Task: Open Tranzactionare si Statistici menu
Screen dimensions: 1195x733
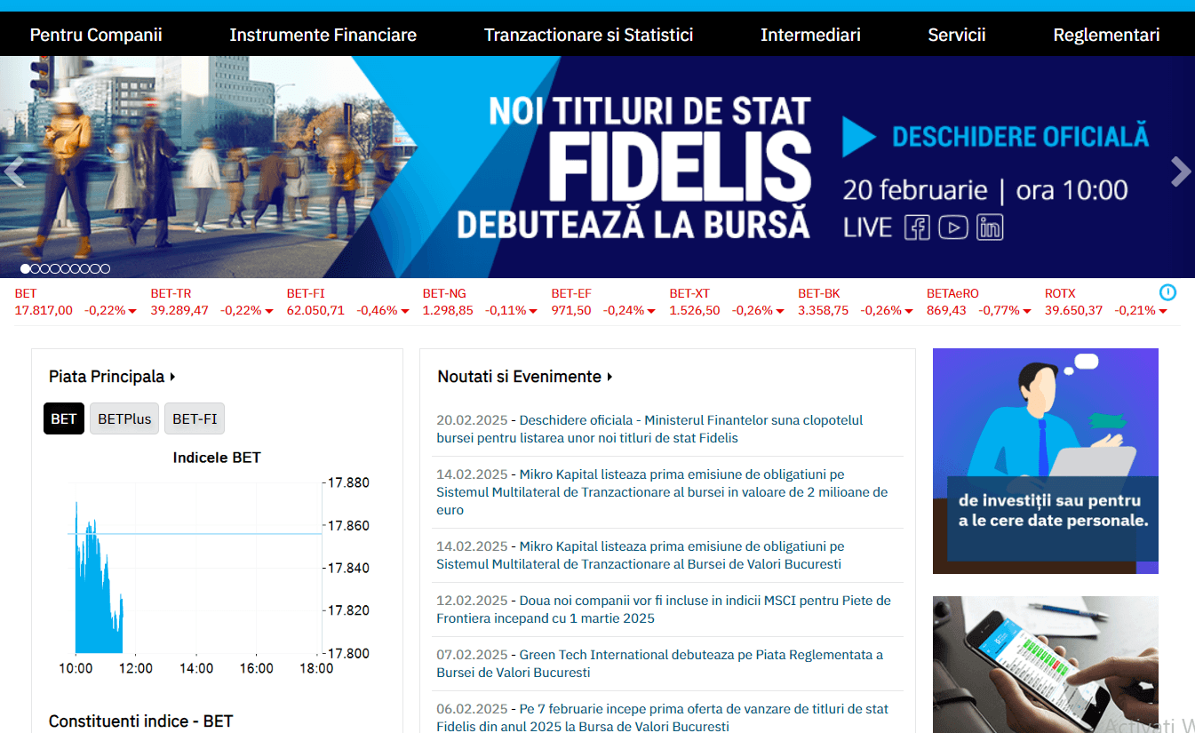Action: [x=588, y=35]
